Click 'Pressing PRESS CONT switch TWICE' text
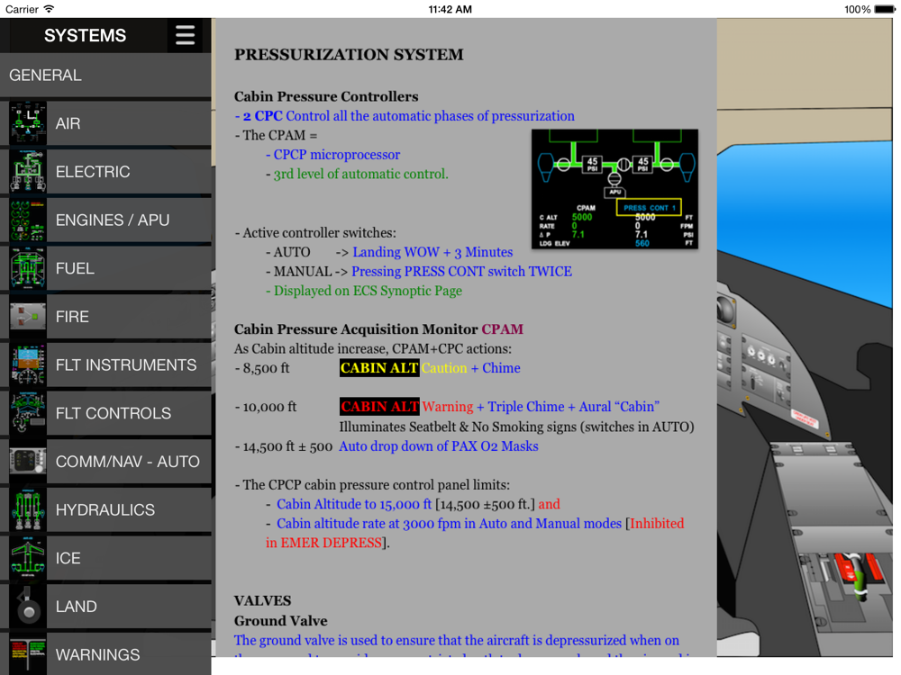 pos(462,272)
